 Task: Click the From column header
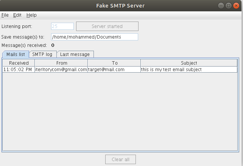pos(61,63)
